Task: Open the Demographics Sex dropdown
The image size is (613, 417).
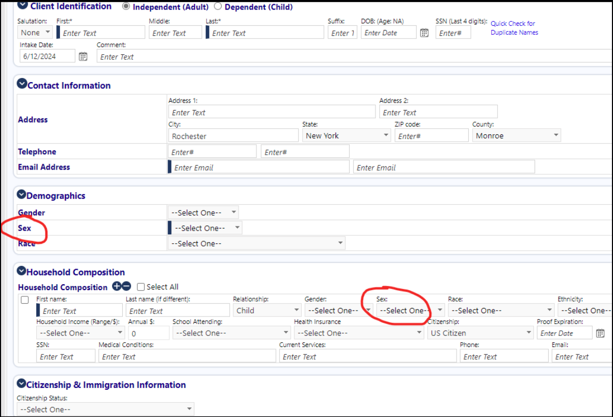Action: click(206, 228)
